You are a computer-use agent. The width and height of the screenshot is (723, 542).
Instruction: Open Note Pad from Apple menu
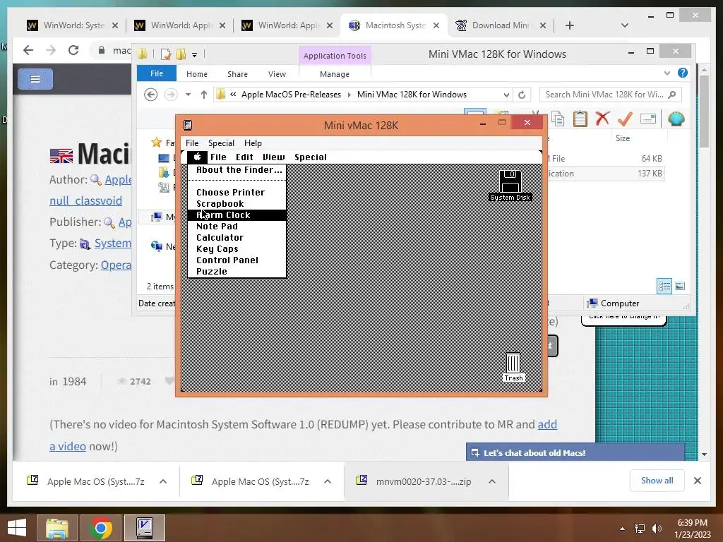click(x=237, y=227)
